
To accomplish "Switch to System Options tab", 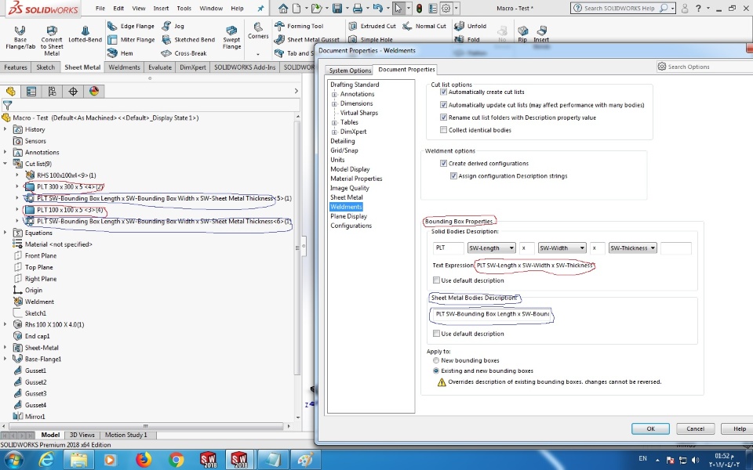I will [x=350, y=70].
